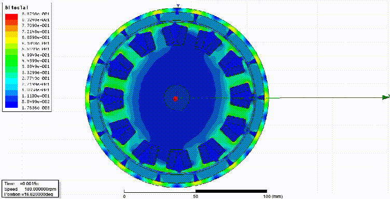Click the green X axis arrowhead

point(385,97)
